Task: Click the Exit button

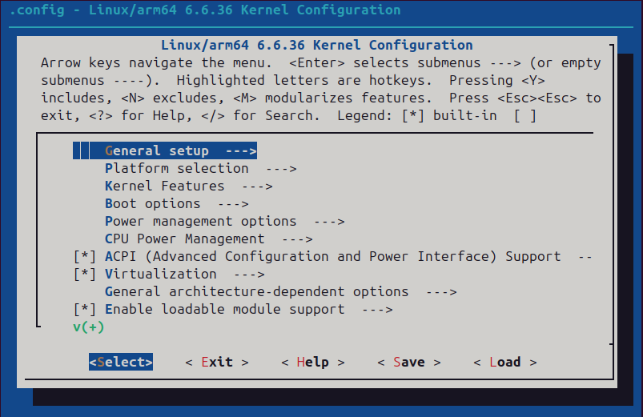Action: 216,362
